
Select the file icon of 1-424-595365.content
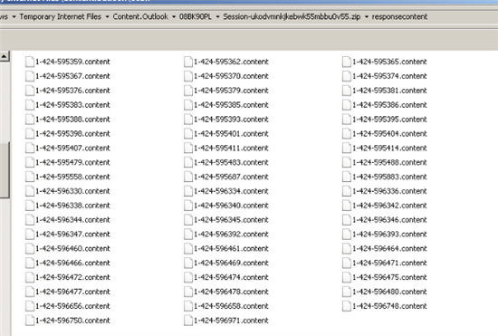coord(347,62)
